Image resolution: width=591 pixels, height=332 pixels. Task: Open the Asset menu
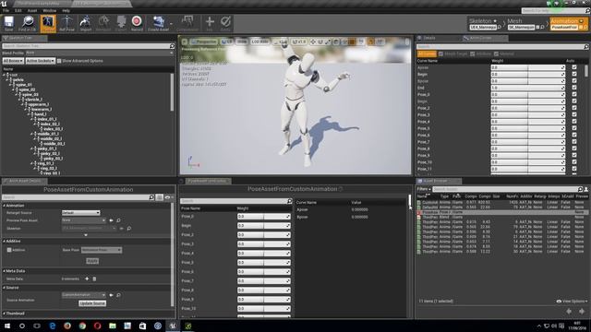coord(32,10)
